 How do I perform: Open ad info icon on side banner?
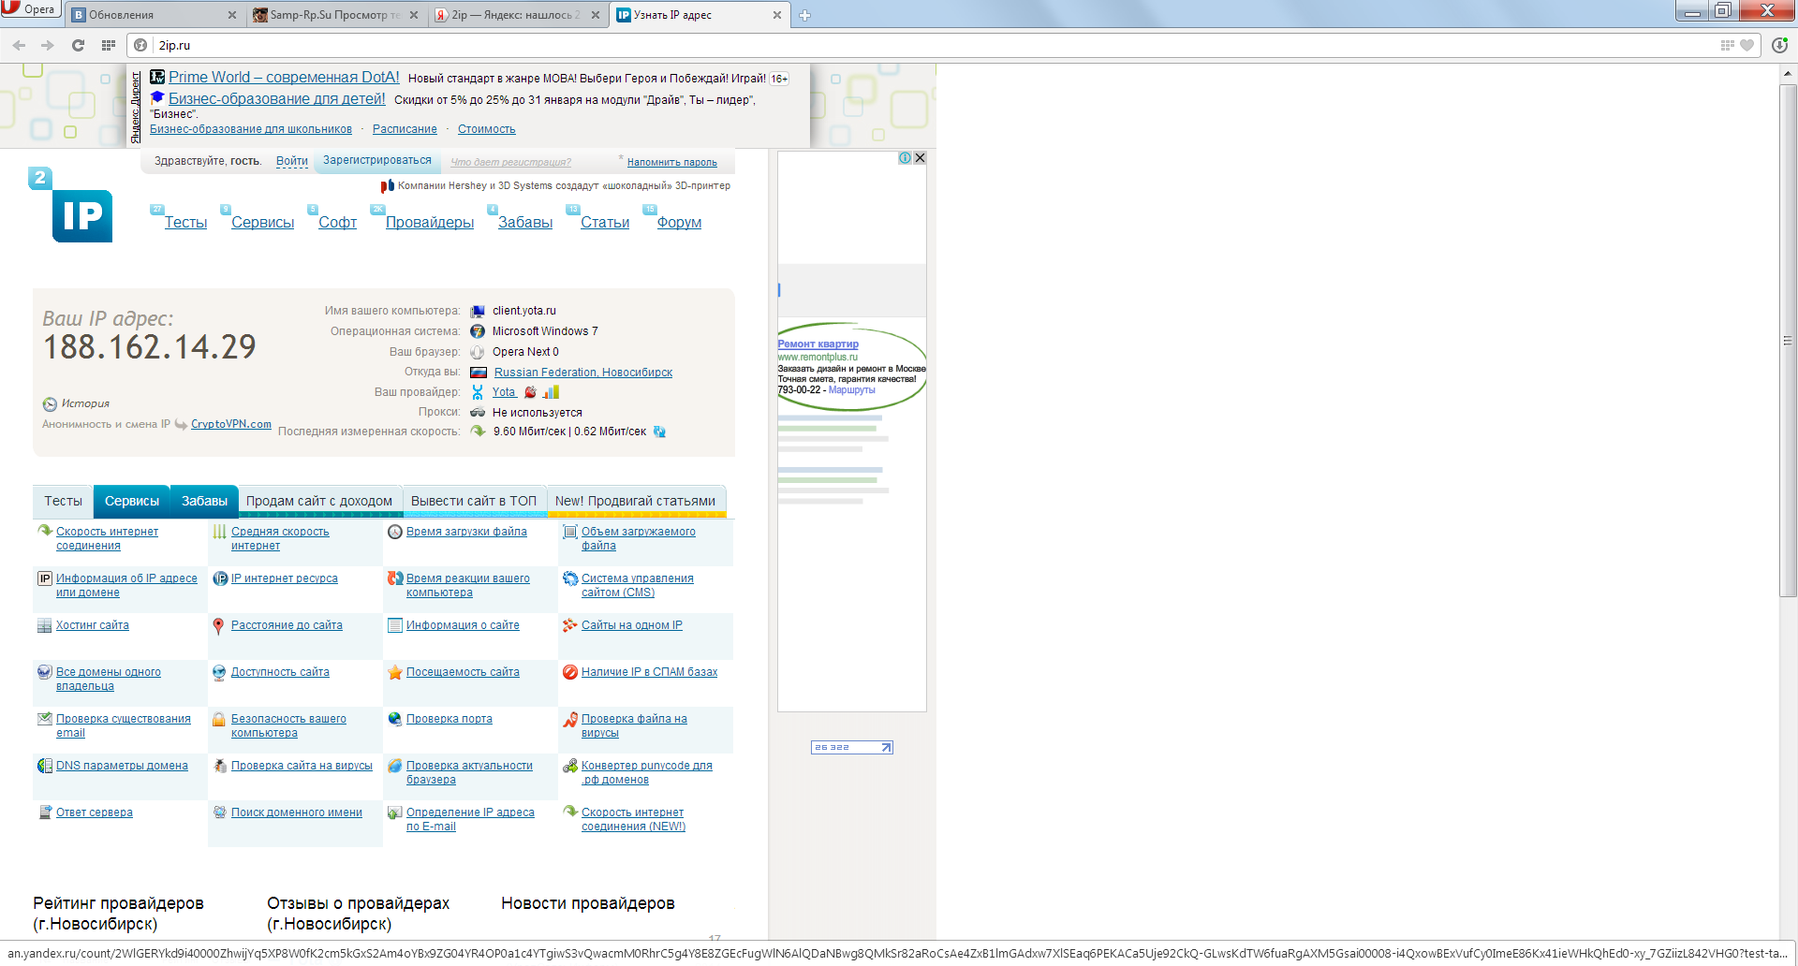pyautogui.click(x=905, y=158)
